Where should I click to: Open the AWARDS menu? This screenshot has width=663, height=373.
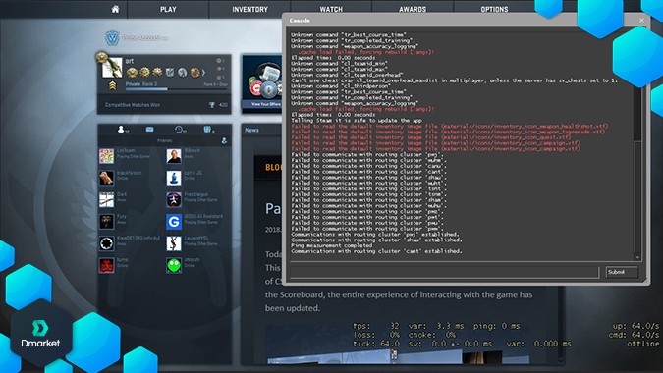[413, 9]
